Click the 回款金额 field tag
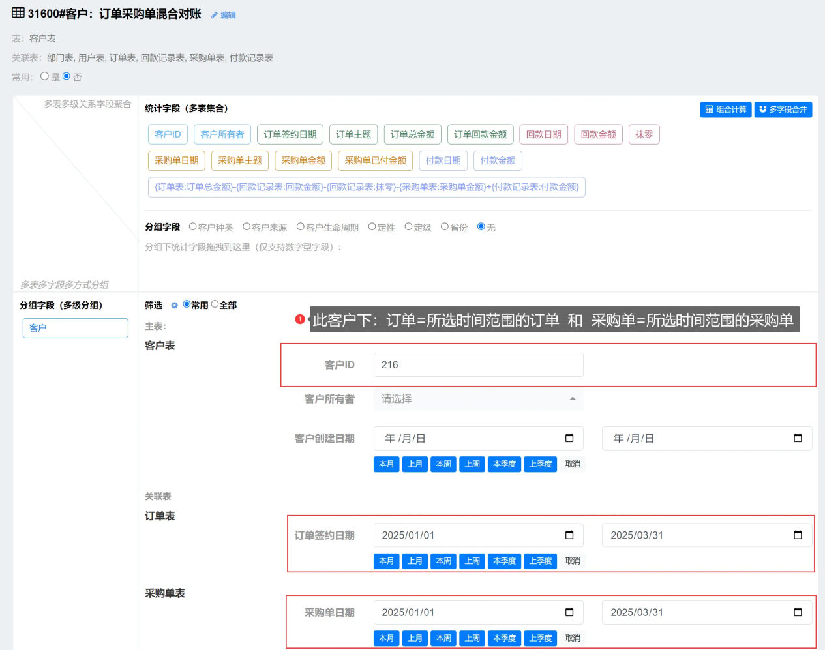 (599, 134)
